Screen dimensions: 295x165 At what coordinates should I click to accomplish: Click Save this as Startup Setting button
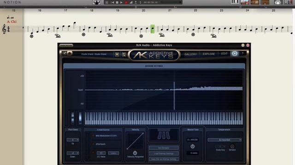point(164,159)
